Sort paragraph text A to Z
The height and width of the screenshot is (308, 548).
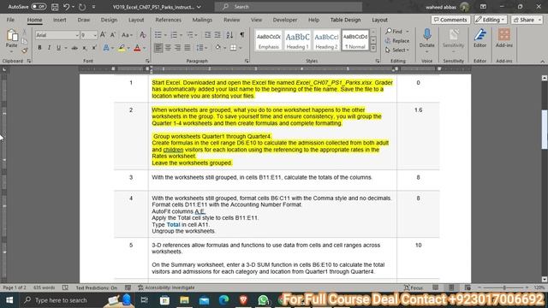[229, 35]
